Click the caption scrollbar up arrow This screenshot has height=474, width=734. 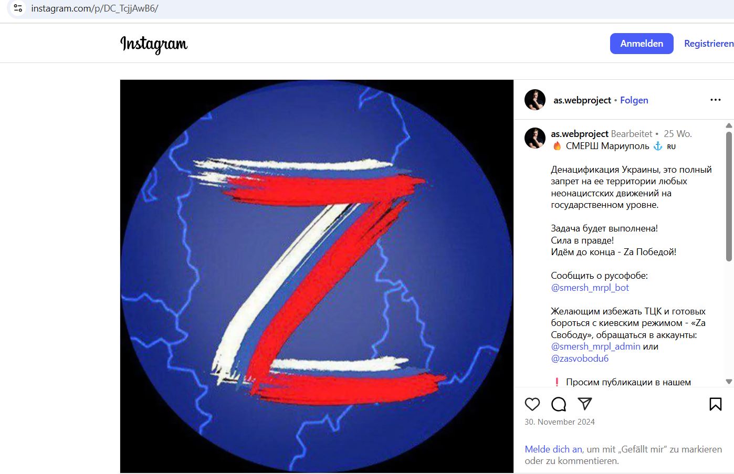pyautogui.click(x=729, y=125)
